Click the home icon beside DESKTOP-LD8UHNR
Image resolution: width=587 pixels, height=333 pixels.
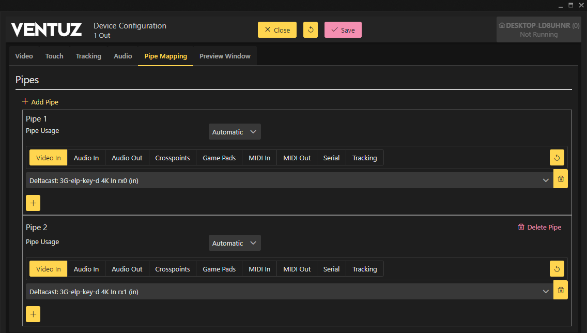(501, 25)
